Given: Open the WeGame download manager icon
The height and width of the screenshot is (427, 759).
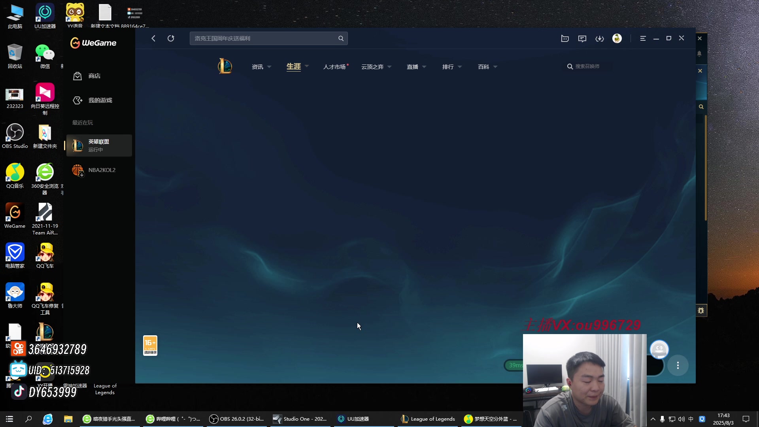Looking at the screenshot, I should pos(600,38).
